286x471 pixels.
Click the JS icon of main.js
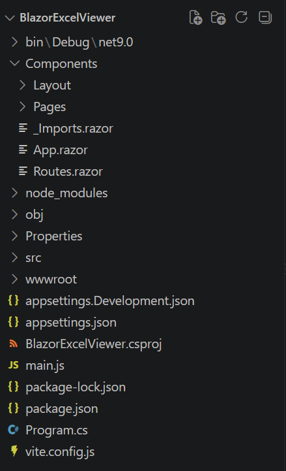[14, 365]
